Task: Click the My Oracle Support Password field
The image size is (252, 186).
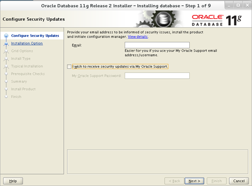Action: pos(157,75)
